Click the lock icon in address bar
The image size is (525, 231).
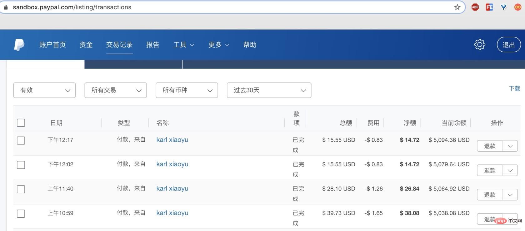pos(5,7)
